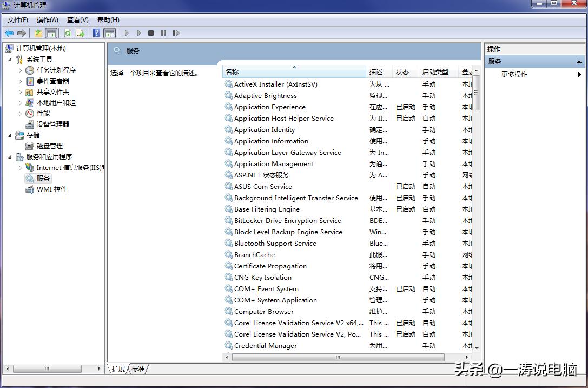Click the Show/Hide Console Tree icon

click(51, 33)
